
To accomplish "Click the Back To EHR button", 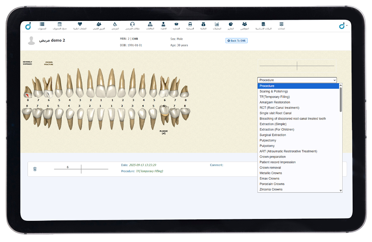I will coord(236,41).
